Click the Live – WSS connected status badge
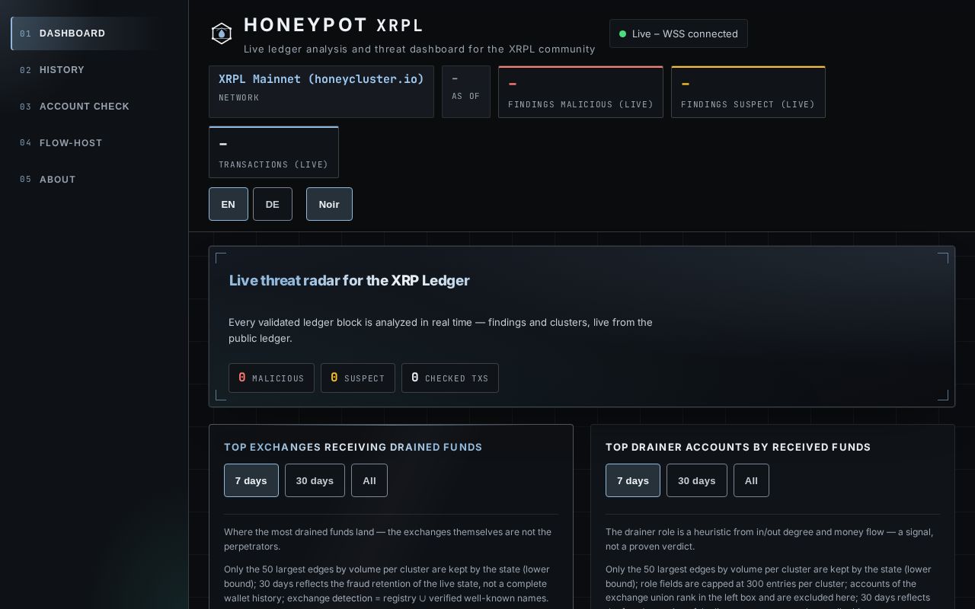 679,33
